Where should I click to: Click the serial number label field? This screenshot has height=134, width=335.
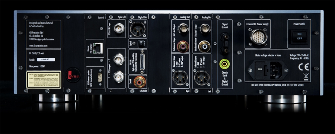pos(46,60)
